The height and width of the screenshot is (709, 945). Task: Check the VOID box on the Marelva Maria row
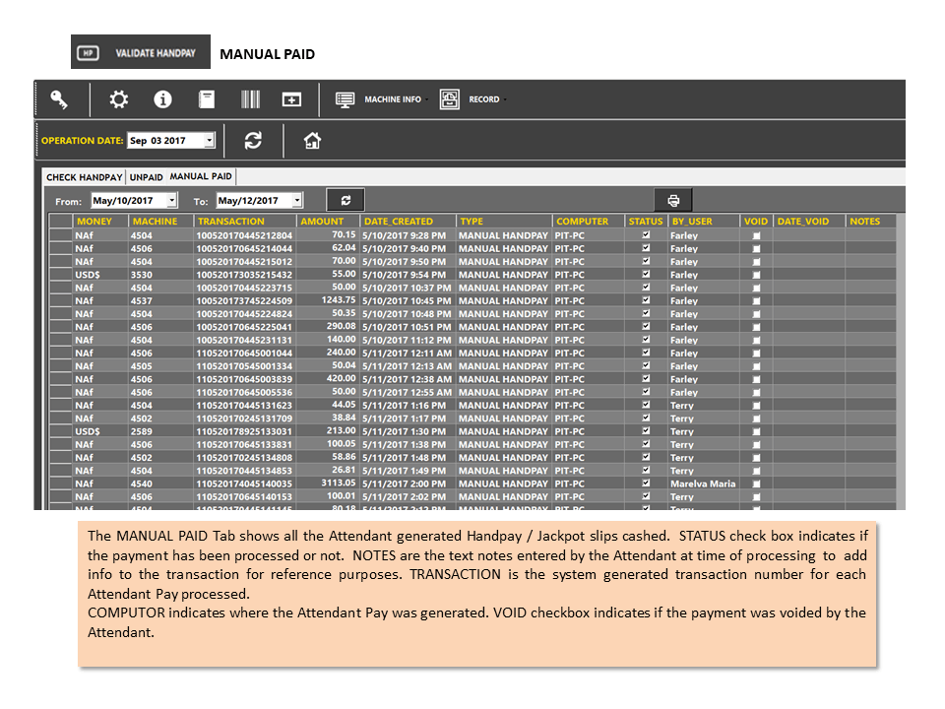[756, 483]
